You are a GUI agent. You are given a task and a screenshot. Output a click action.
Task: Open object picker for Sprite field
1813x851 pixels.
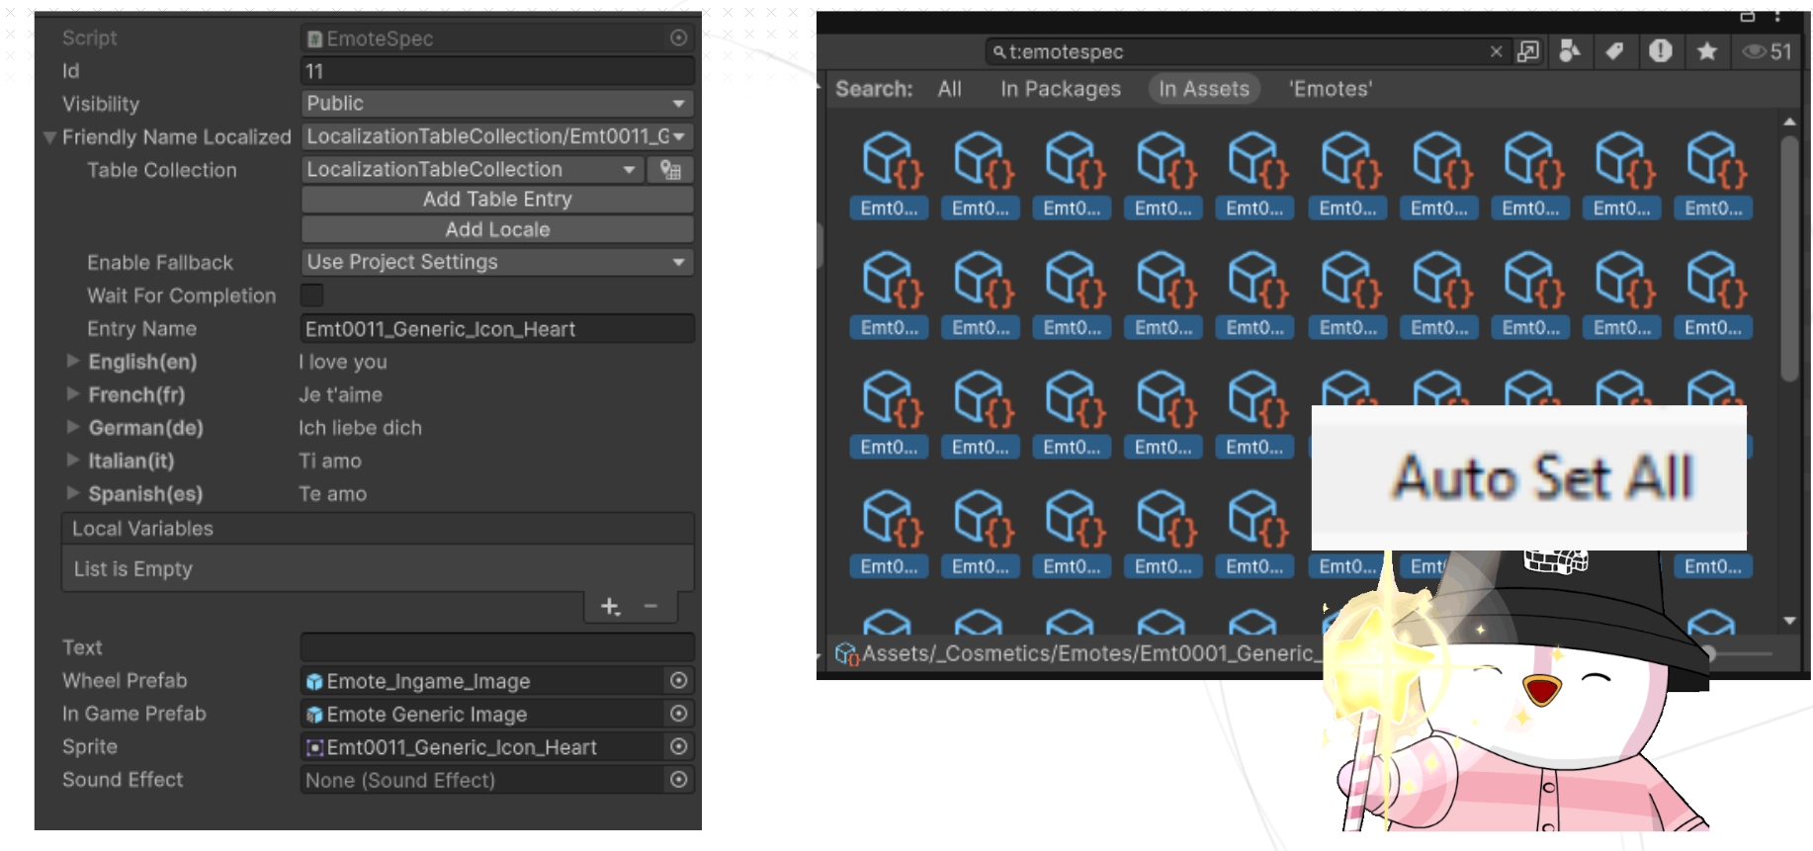678,746
